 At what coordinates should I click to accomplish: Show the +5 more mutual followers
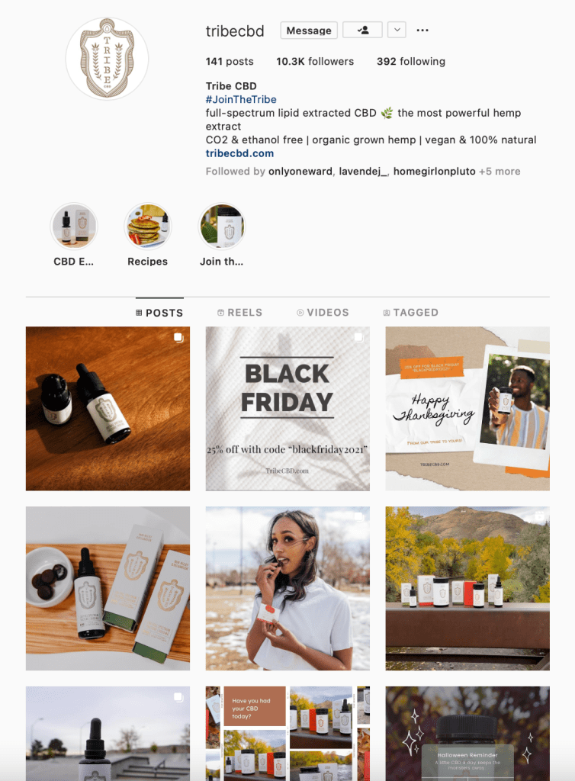[500, 172]
